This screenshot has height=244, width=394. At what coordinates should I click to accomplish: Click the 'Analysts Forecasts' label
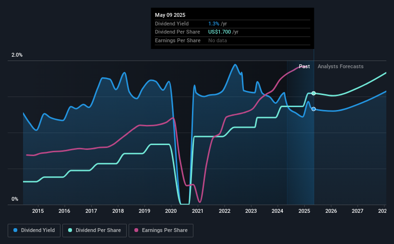click(x=340, y=66)
